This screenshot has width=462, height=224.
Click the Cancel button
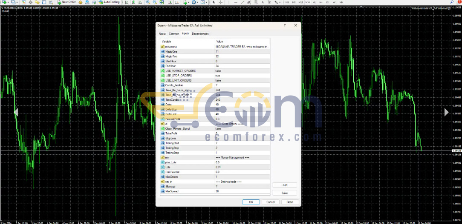click(x=271, y=202)
